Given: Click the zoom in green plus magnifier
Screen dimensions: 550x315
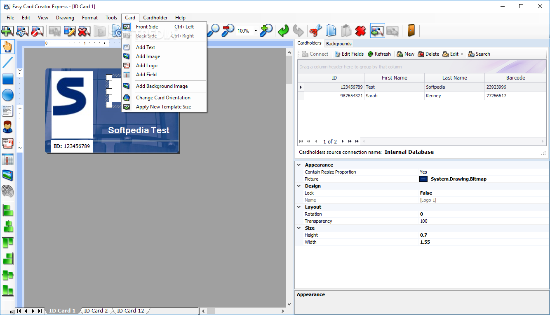Looking at the screenshot, I should (266, 31).
